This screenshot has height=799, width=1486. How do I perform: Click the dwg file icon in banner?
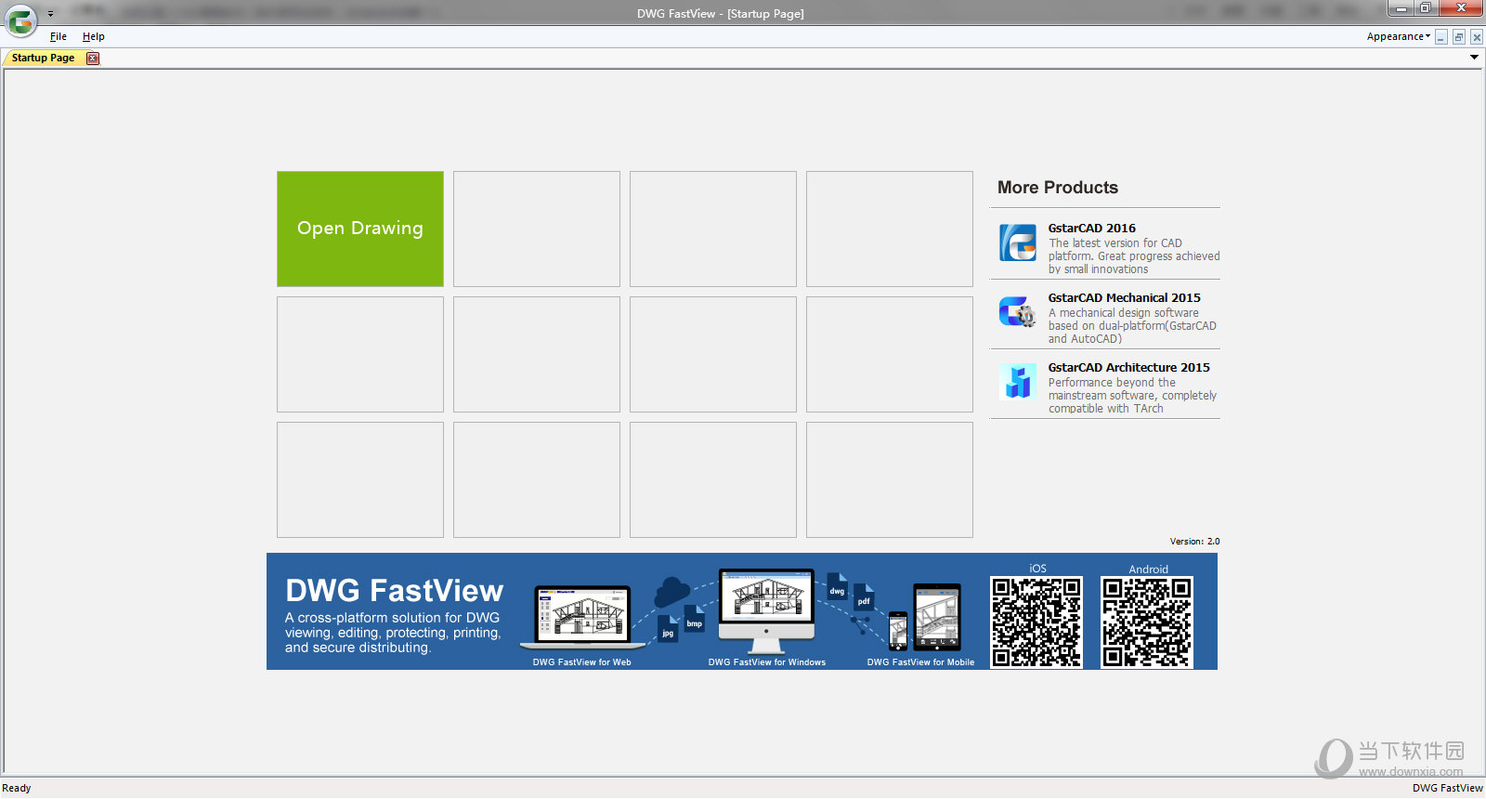pos(837,587)
